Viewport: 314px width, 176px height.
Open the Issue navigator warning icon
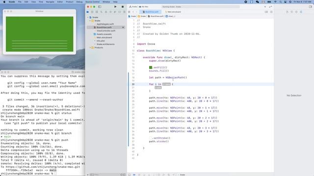click(x=106, y=12)
